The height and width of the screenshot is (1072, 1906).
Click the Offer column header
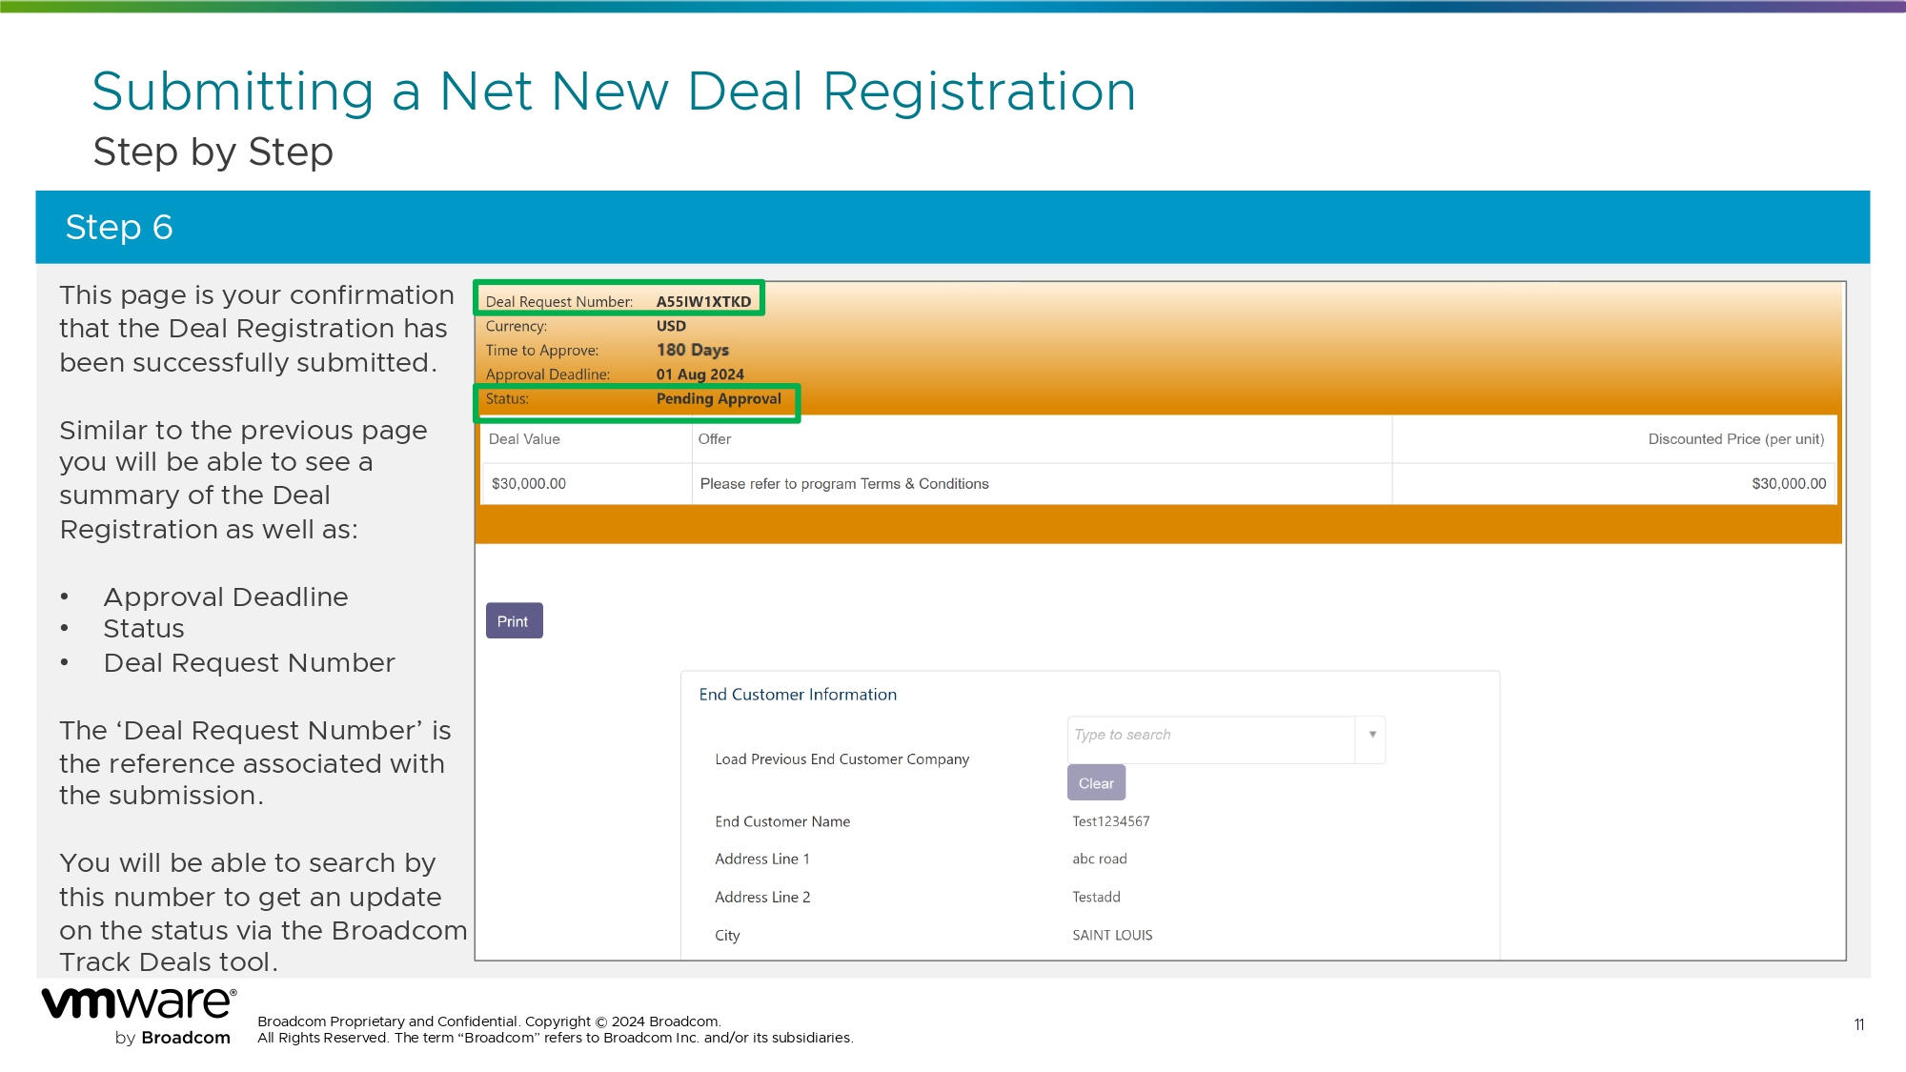(x=715, y=439)
